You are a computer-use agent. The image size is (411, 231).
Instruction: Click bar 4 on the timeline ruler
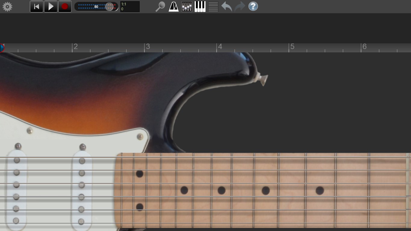(x=220, y=47)
